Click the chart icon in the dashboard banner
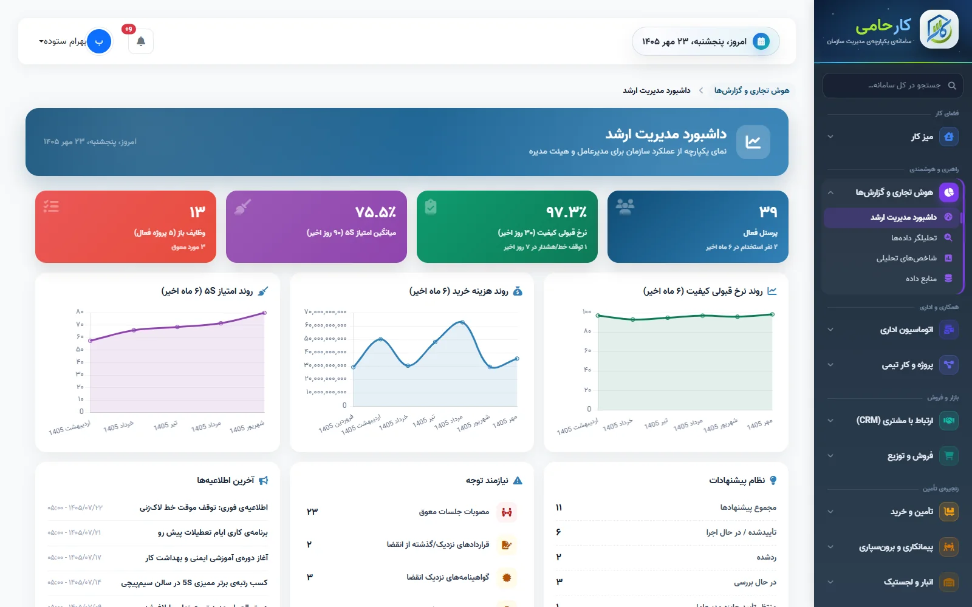 753,142
